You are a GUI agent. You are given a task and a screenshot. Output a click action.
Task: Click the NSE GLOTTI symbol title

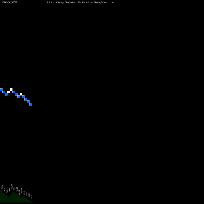(x=9, y=2)
